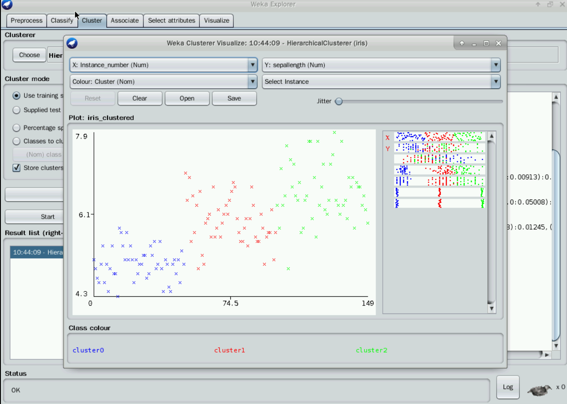Screen dimensions: 567x404
Task: Expand the Colour: Cluster dropdown
Action: pyautogui.click(x=163, y=82)
